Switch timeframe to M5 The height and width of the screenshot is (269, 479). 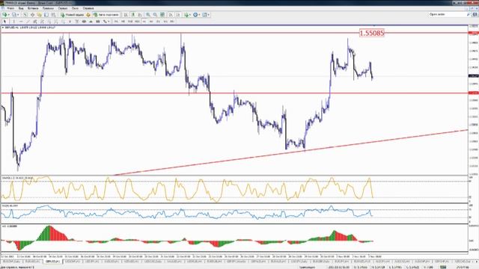pyautogui.click(x=123, y=22)
